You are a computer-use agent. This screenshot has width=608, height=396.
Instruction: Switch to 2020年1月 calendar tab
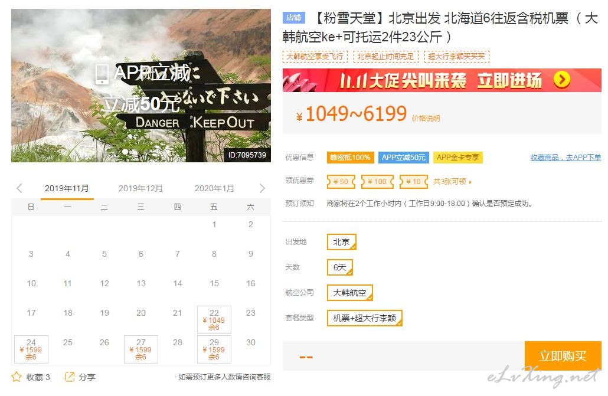[214, 188]
